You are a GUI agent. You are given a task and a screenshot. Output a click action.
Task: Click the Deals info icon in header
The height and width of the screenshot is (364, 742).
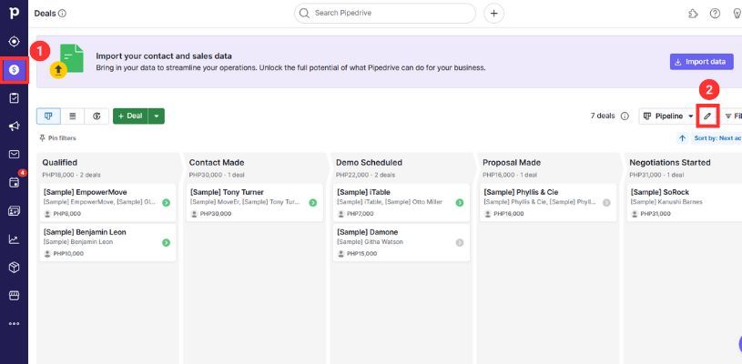click(x=62, y=14)
